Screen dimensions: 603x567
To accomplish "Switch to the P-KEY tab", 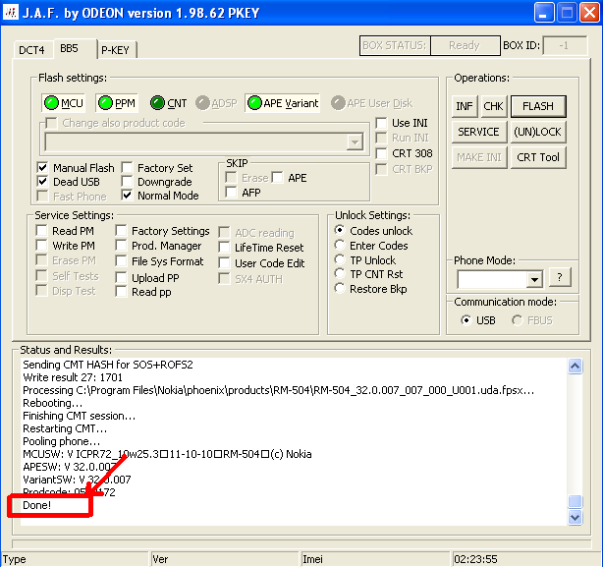I will coord(115,50).
